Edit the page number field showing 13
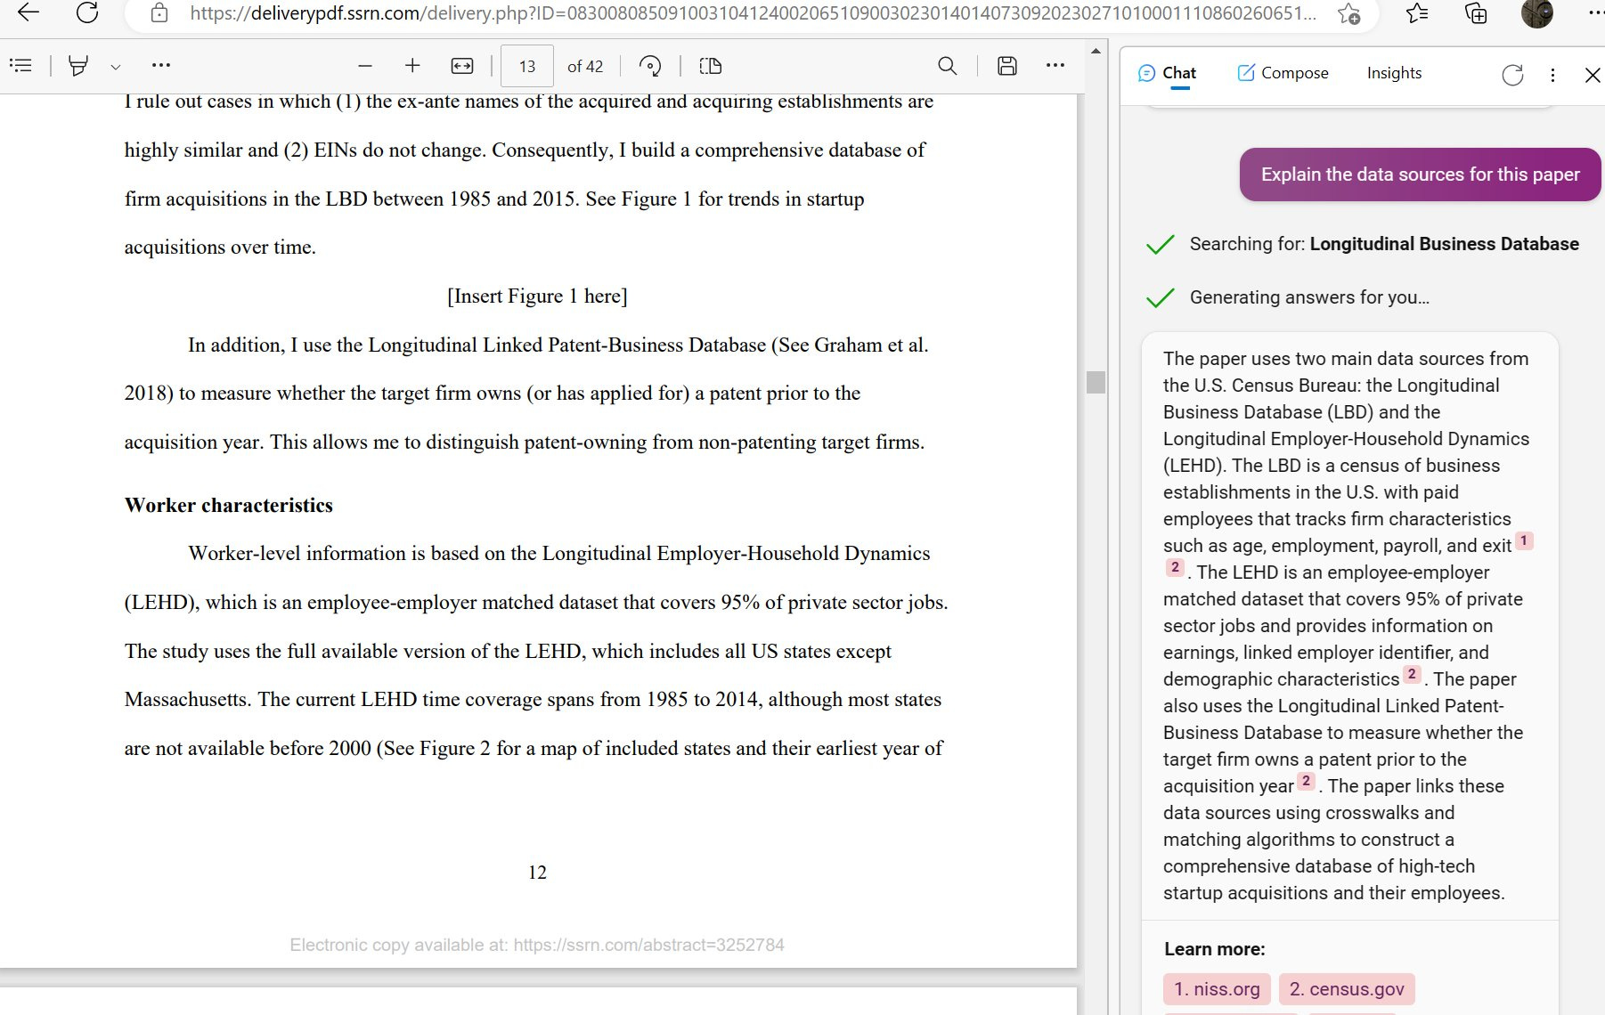The height and width of the screenshot is (1015, 1605). point(527,66)
